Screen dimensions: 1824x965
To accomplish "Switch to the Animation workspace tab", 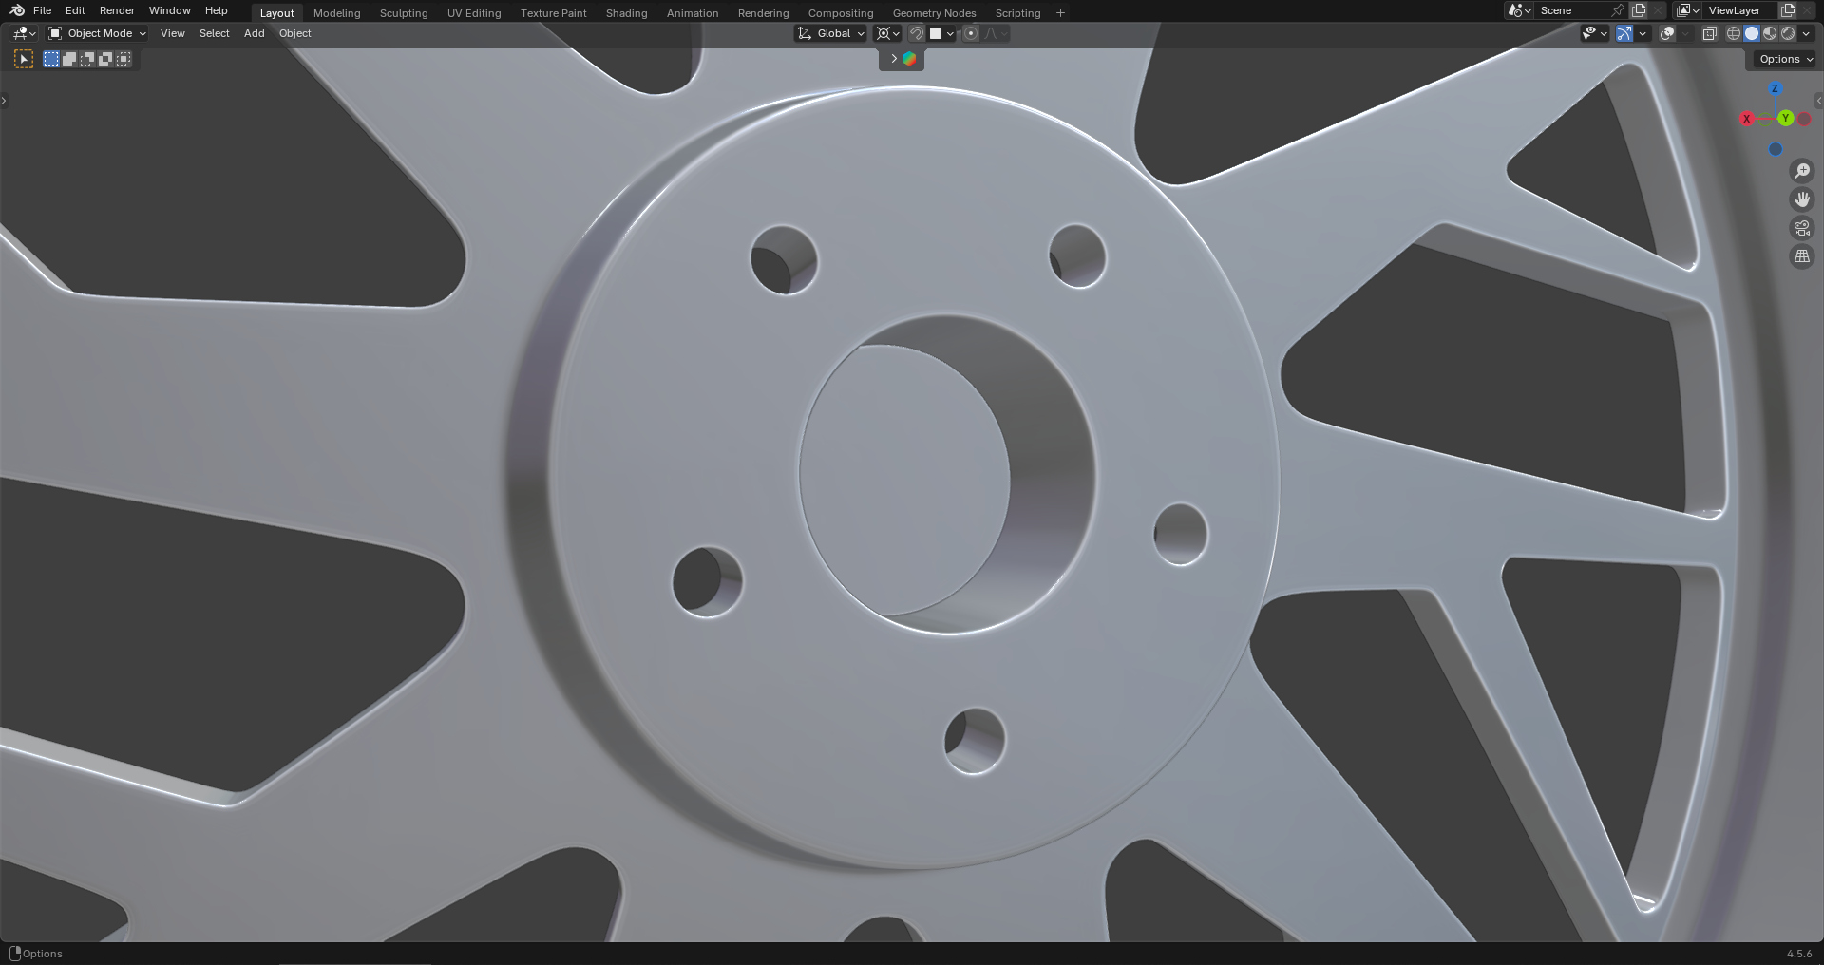I will (693, 12).
